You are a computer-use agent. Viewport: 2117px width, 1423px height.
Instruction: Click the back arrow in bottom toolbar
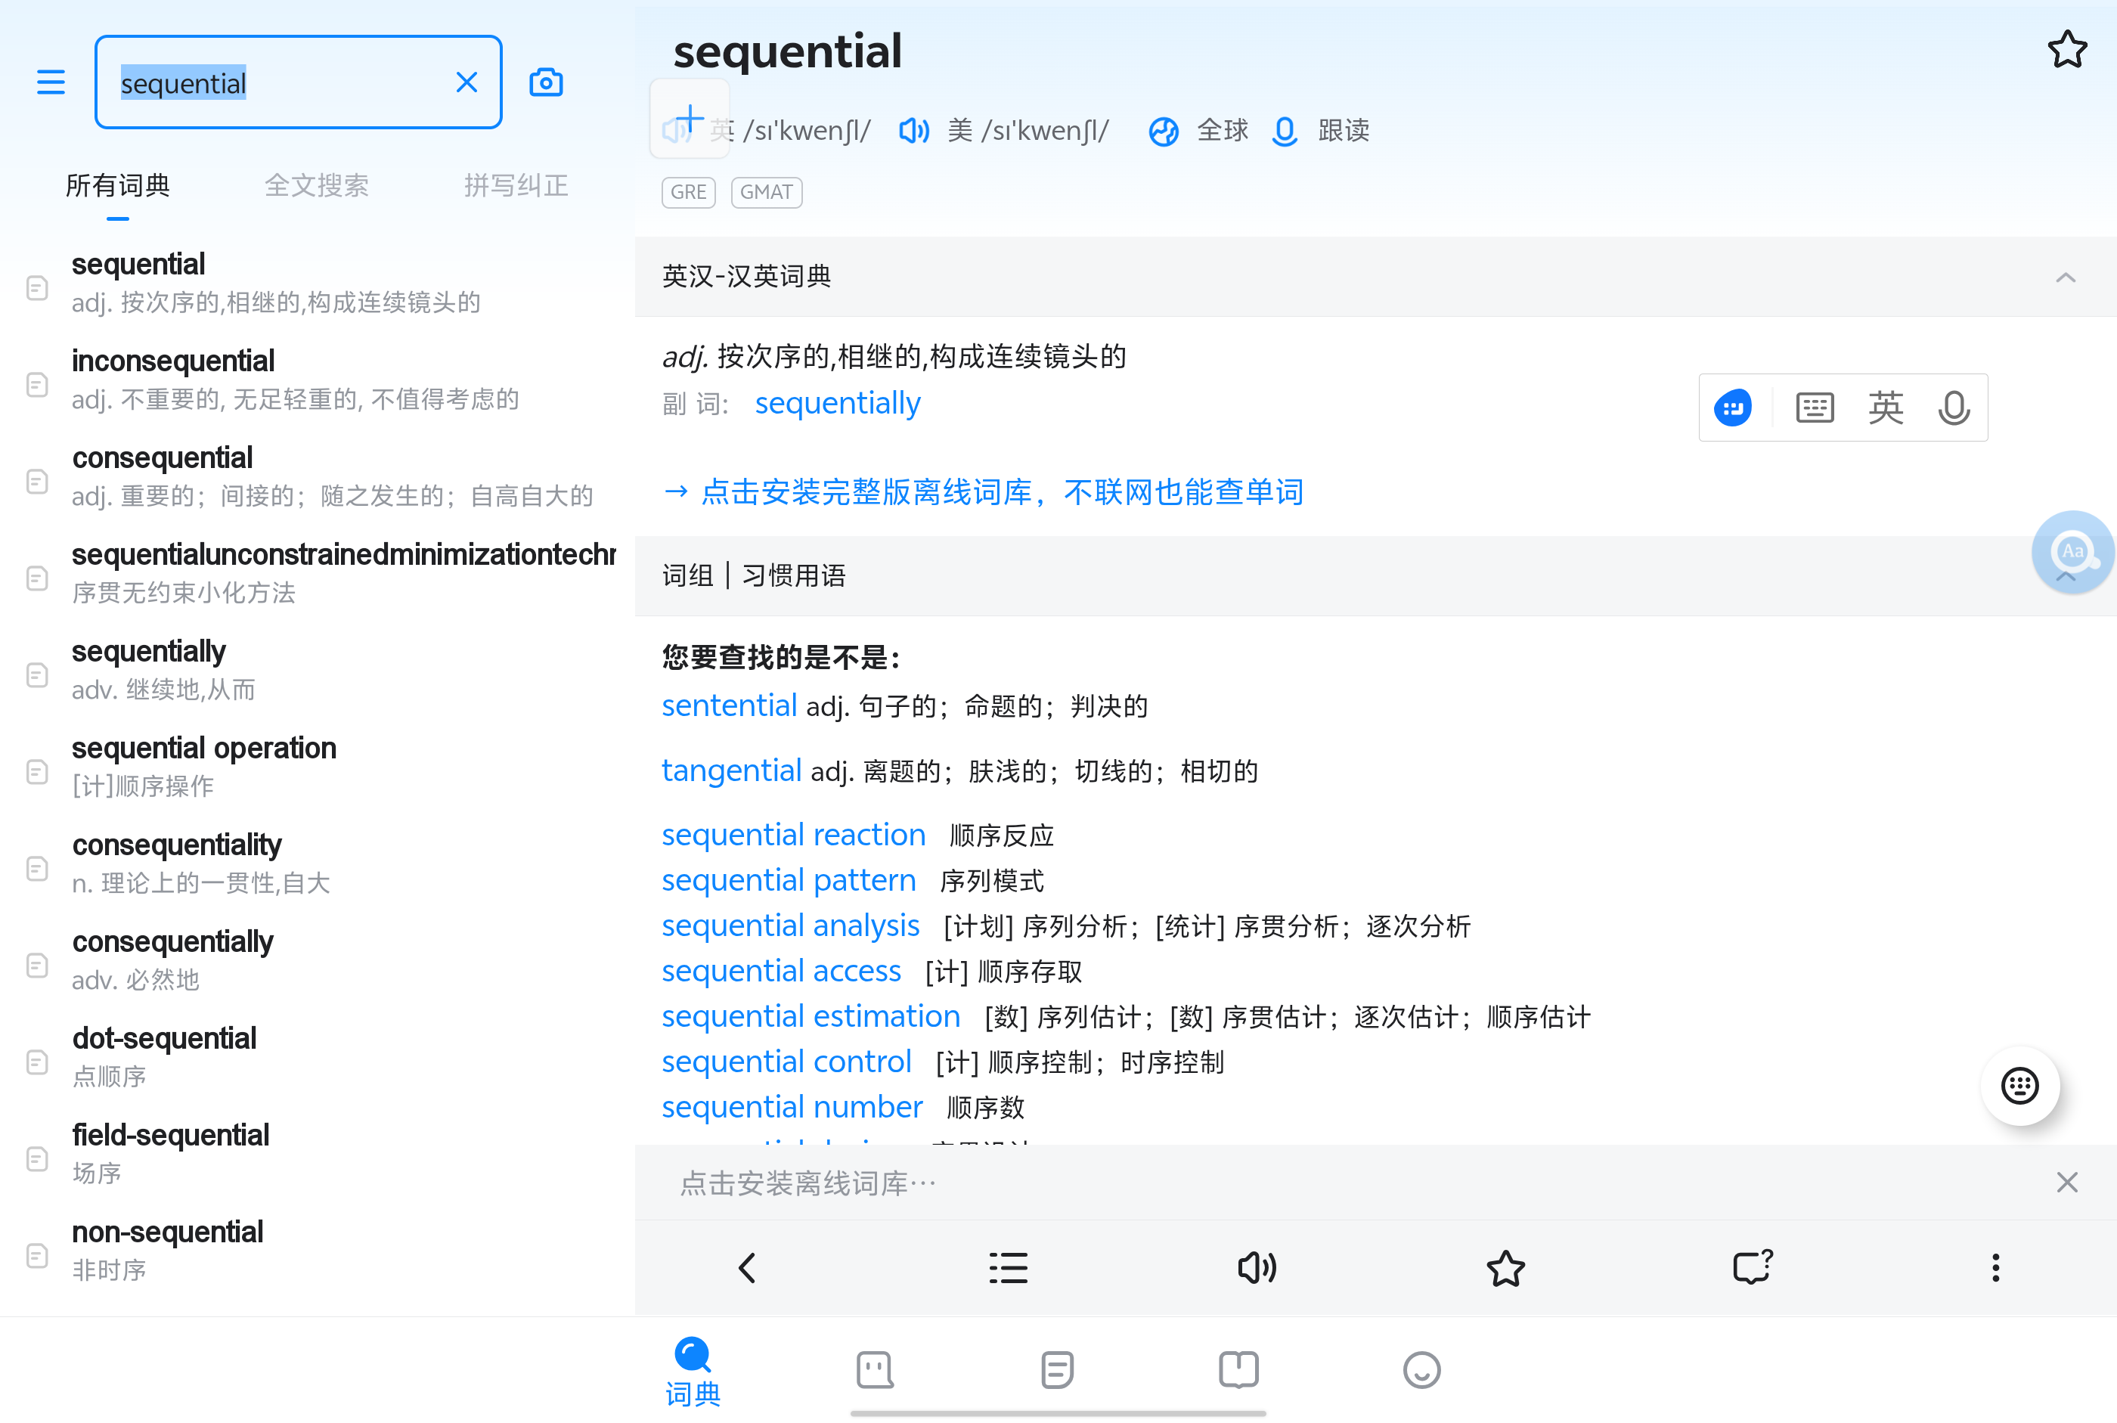click(748, 1267)
